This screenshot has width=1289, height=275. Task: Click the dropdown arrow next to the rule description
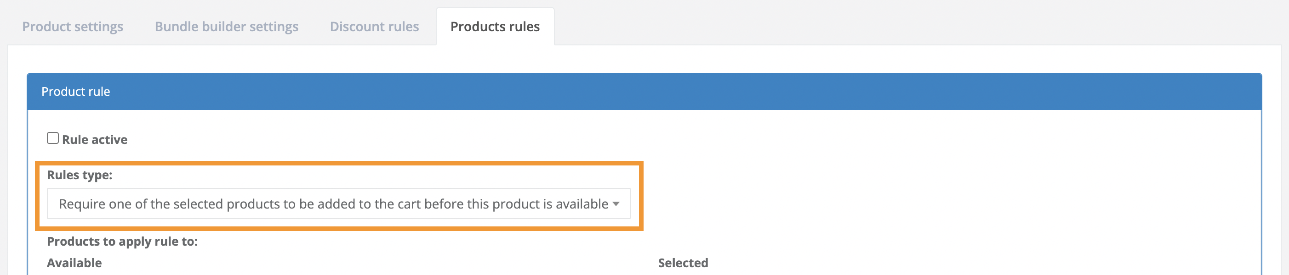[x=617, y=203]
